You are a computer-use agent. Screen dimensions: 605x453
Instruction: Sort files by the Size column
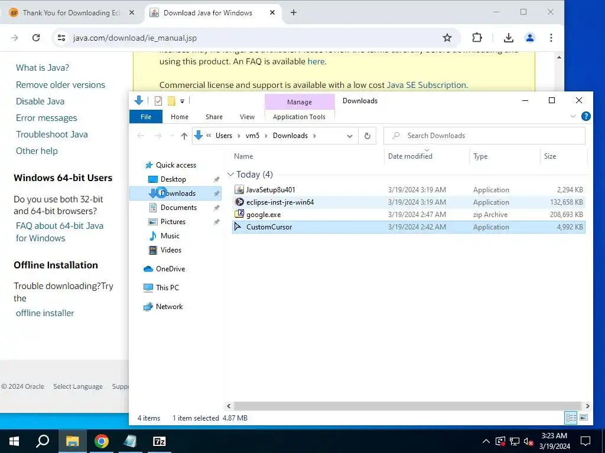click(x=550, y=156)
